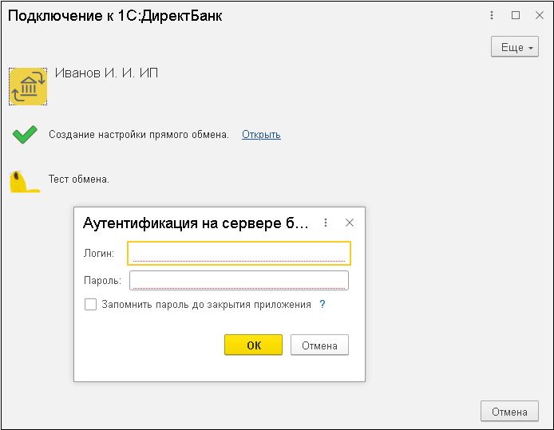Click the yellow waiting icon beside Тест обмена
The width and height of the screenshot is (554, 430).
pos(25,181)
